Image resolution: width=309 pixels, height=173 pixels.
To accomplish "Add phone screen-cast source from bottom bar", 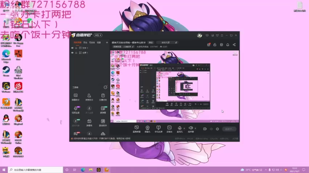I will tap(158, 129).
